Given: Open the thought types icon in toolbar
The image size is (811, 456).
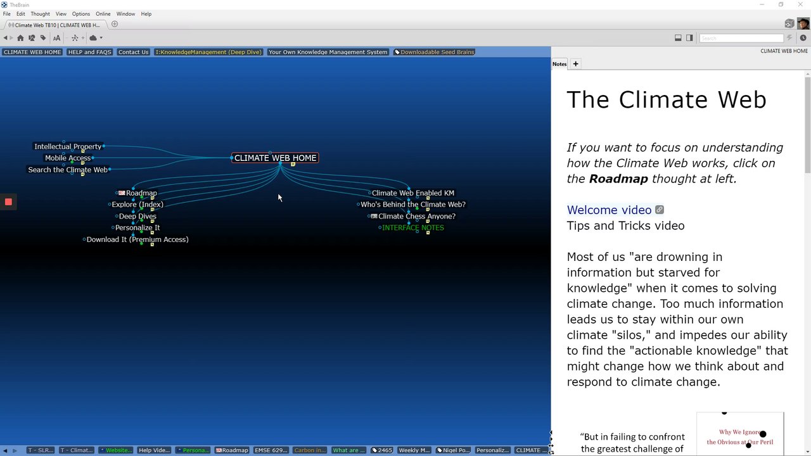Looking at the screenshot, I should (32, 38).
